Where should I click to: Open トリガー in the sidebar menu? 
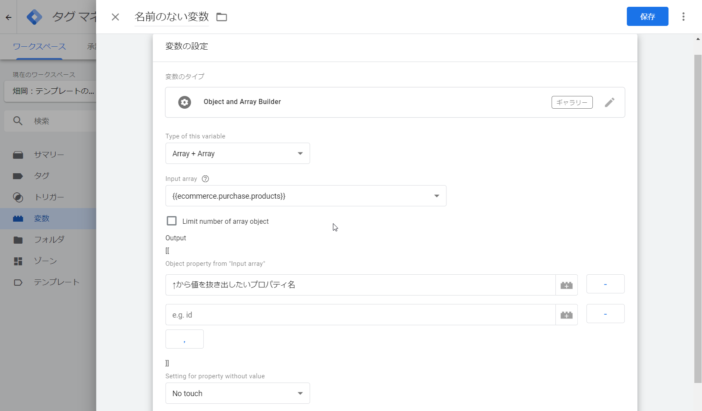coord(49,197)
